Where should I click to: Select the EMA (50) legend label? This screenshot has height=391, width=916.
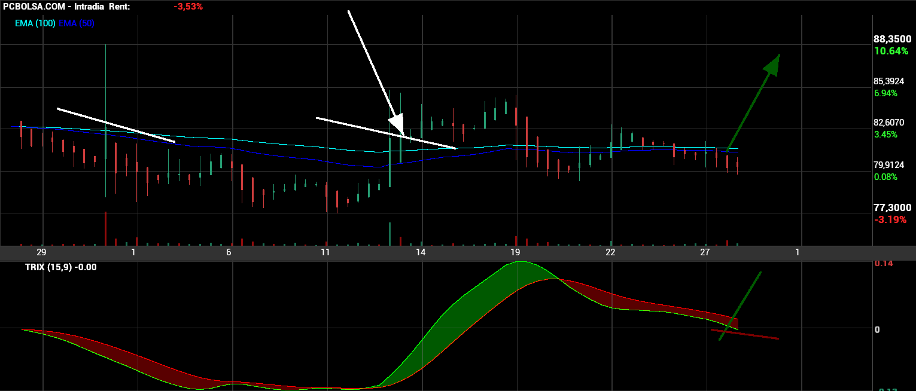[77, 23]
